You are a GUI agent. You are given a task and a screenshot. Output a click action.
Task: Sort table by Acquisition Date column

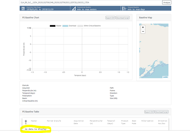(79, 122)
